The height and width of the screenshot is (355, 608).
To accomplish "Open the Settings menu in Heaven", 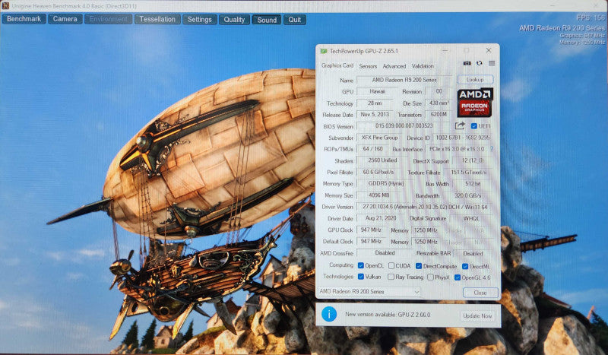I will pos(200,20).
